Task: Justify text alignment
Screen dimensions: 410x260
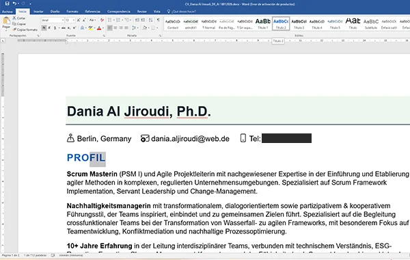Action: (x=126, y=28)
